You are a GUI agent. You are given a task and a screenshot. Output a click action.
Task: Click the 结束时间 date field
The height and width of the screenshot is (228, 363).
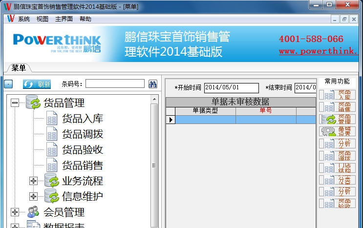[x=305, y=88]
